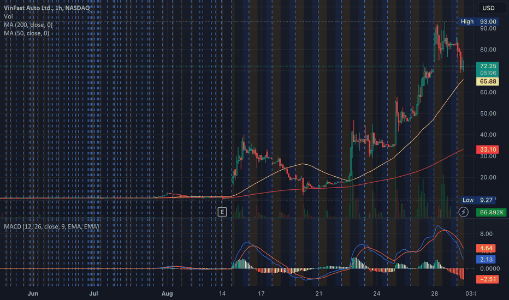The image size is (509, 300).
Task: Click the 28 date label on the time axis
Action: coord(434,293)
